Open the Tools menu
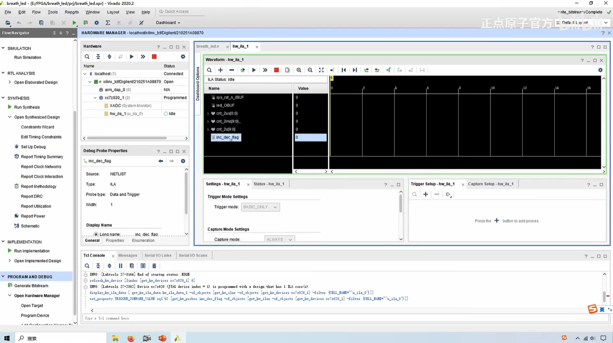613x343 pixels. [53, 12]
